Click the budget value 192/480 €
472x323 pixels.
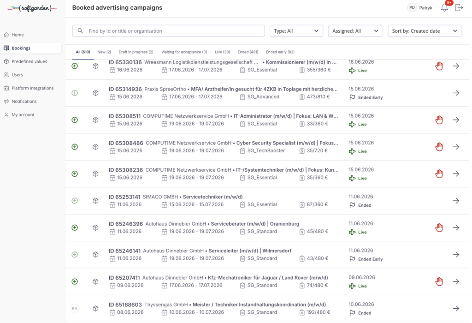point(318,312)
